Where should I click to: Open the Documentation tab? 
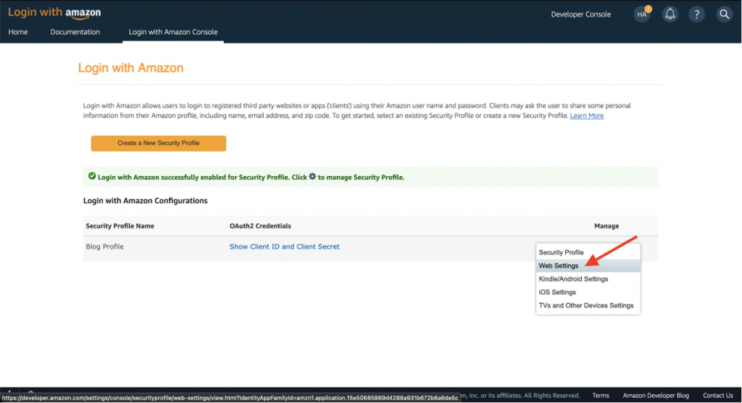click(75, 32)
